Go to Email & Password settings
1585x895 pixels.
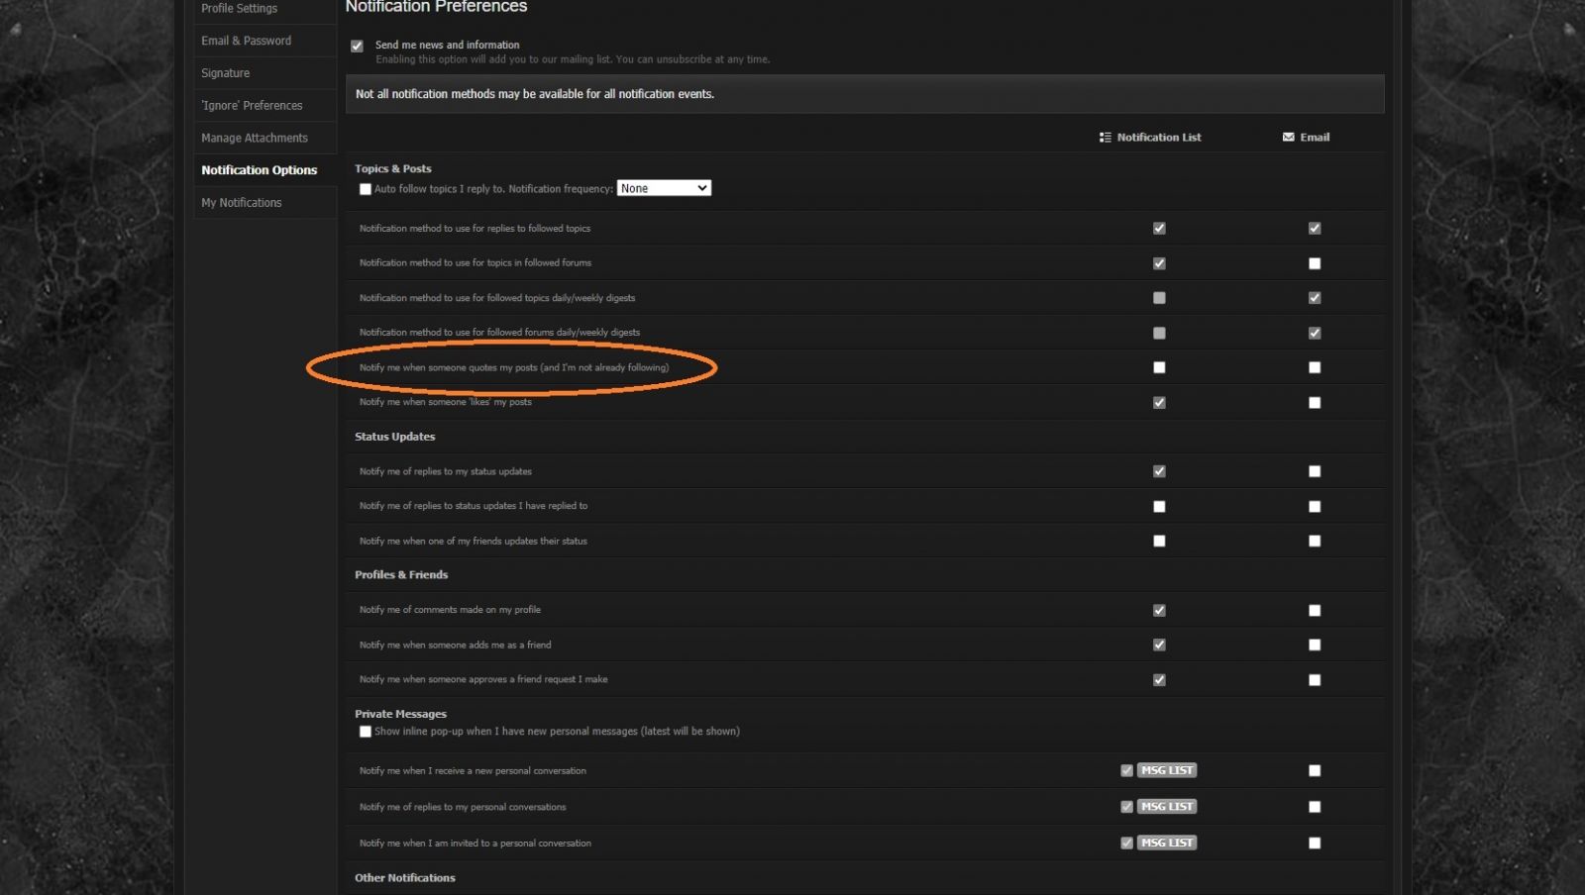(247, 41)
